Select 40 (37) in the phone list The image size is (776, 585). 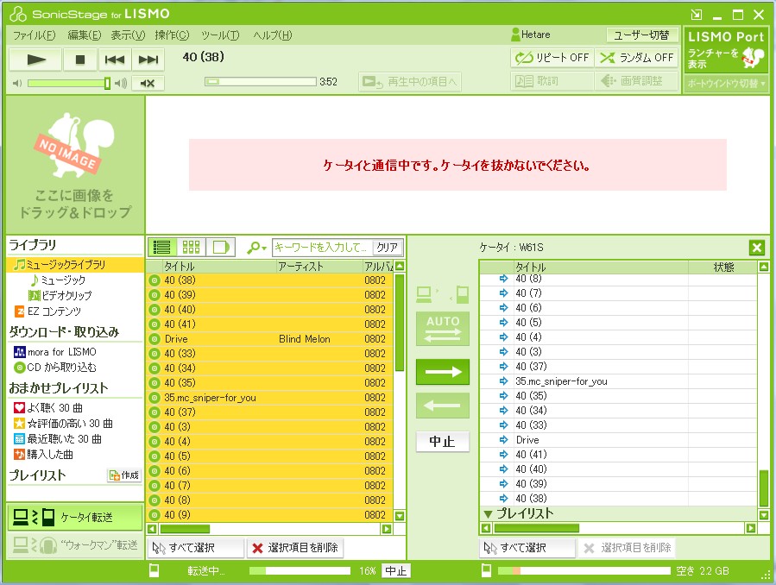pos(619,367)
